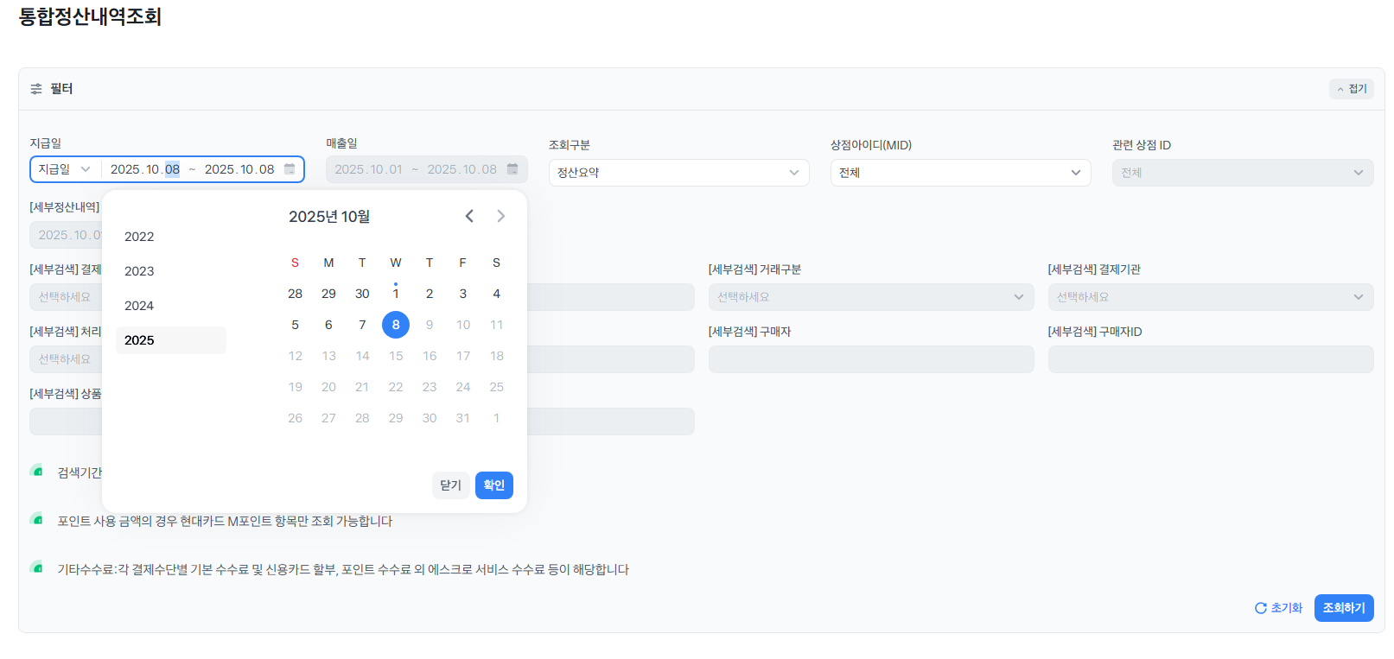Pick October 1 in the calendar
The width and height of the screenshot is (1394, 659).
coord(396,294)
